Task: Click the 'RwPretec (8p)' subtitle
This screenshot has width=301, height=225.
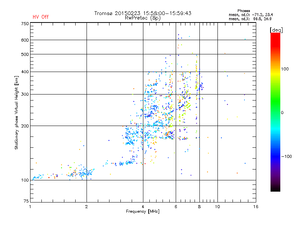Action: pyautogui.click(x=143, y=18)
